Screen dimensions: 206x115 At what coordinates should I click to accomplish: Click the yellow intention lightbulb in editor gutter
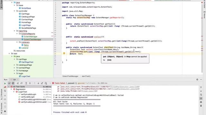(64, 53)
